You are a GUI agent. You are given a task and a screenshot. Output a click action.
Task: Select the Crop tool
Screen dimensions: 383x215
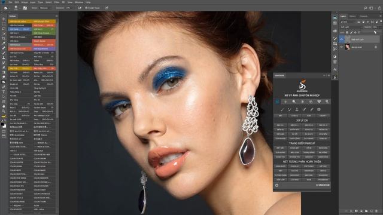pyautogui.click(x=4, y=38)
